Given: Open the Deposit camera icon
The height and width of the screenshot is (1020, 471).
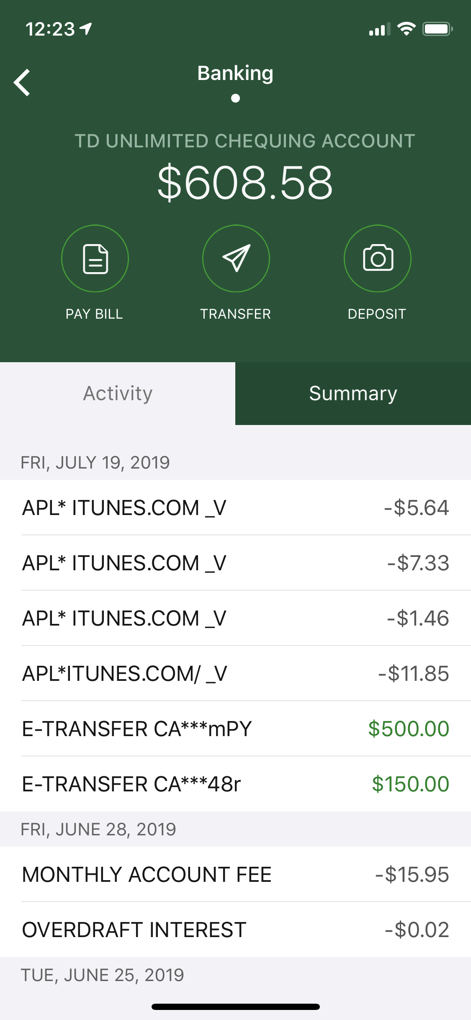Looking at the screenshot, I should click(378, 258).
